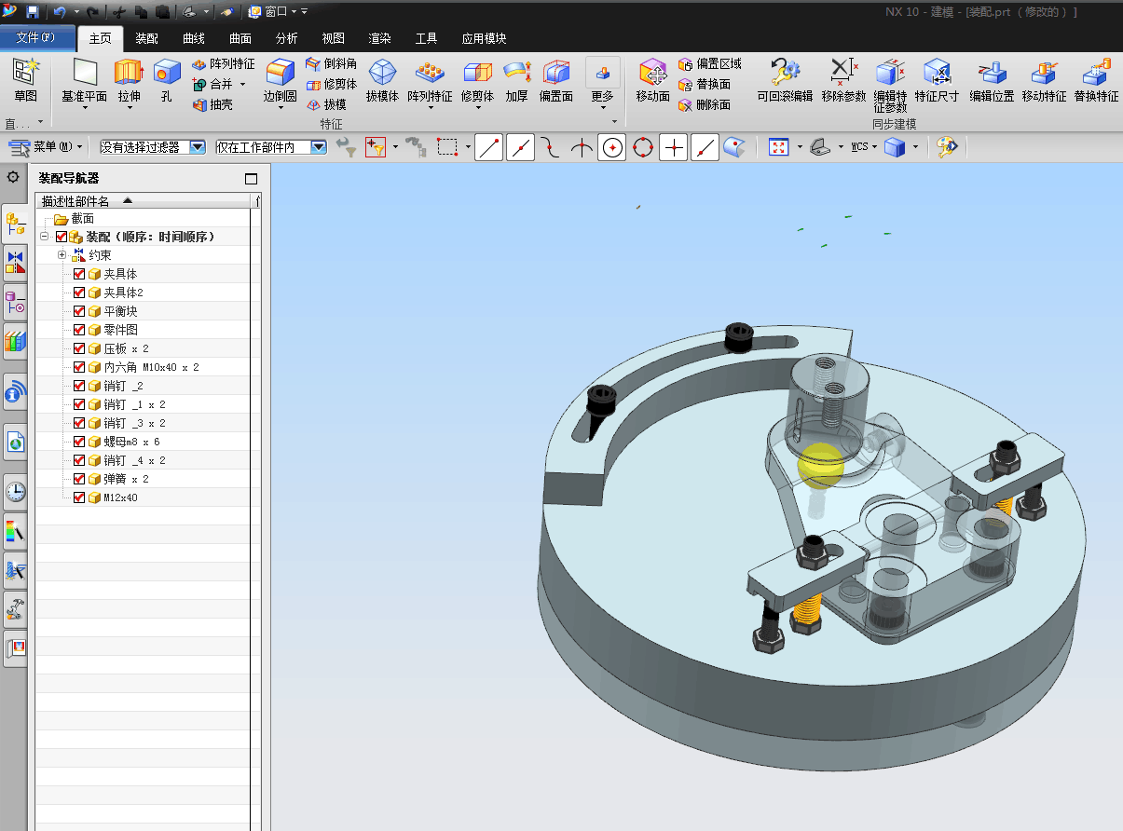
Task: Select the M12x40 component in tree
Action: point(120,497)
